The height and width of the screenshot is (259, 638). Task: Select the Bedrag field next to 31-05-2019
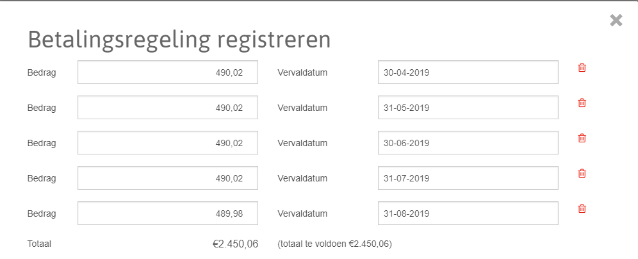click(168, 108)
